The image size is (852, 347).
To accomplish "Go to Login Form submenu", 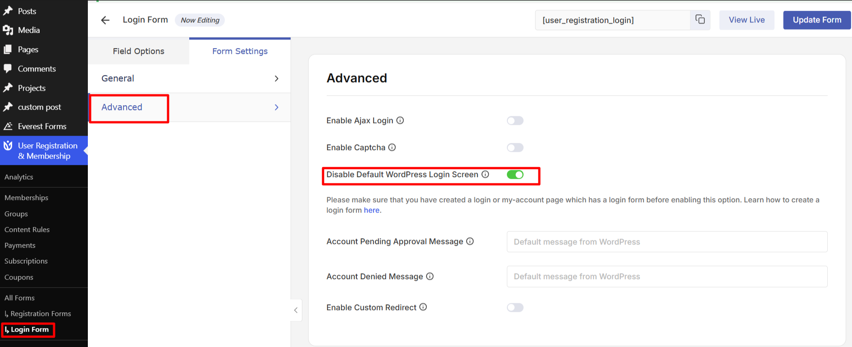I will [27, 329].
